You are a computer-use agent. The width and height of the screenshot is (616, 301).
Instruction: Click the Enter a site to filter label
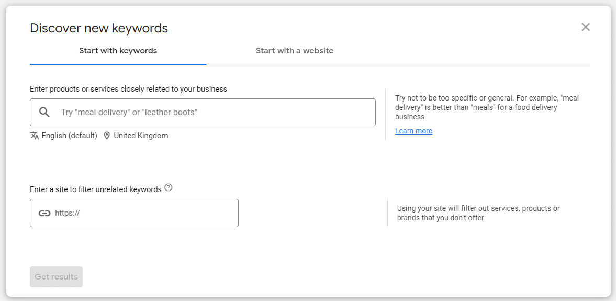96,189
